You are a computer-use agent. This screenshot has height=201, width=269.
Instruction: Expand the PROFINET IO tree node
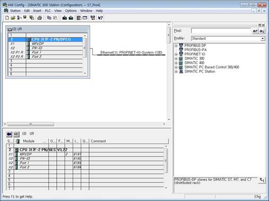(176, 54)
